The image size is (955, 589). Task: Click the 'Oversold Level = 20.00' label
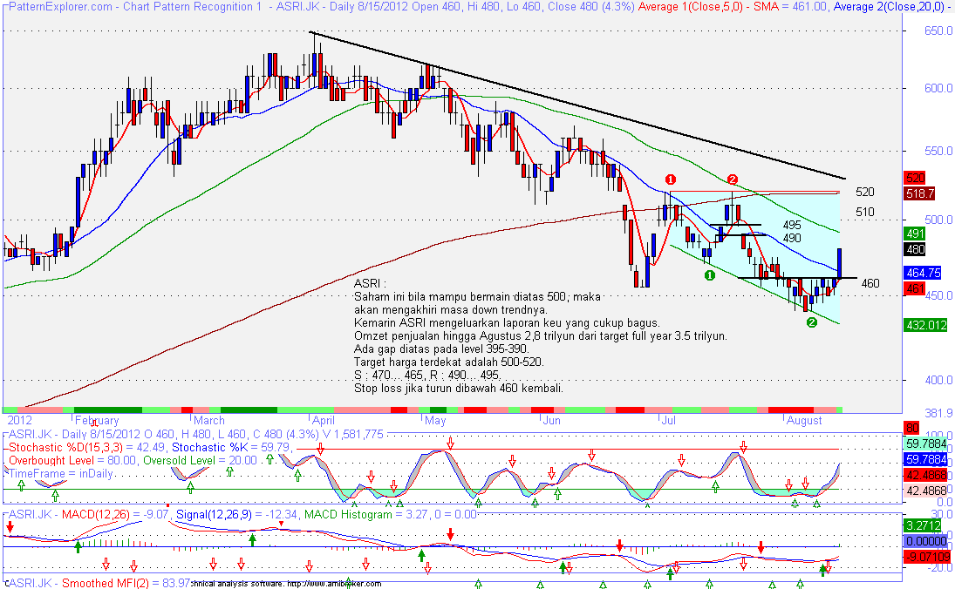[x=201, y=461]
